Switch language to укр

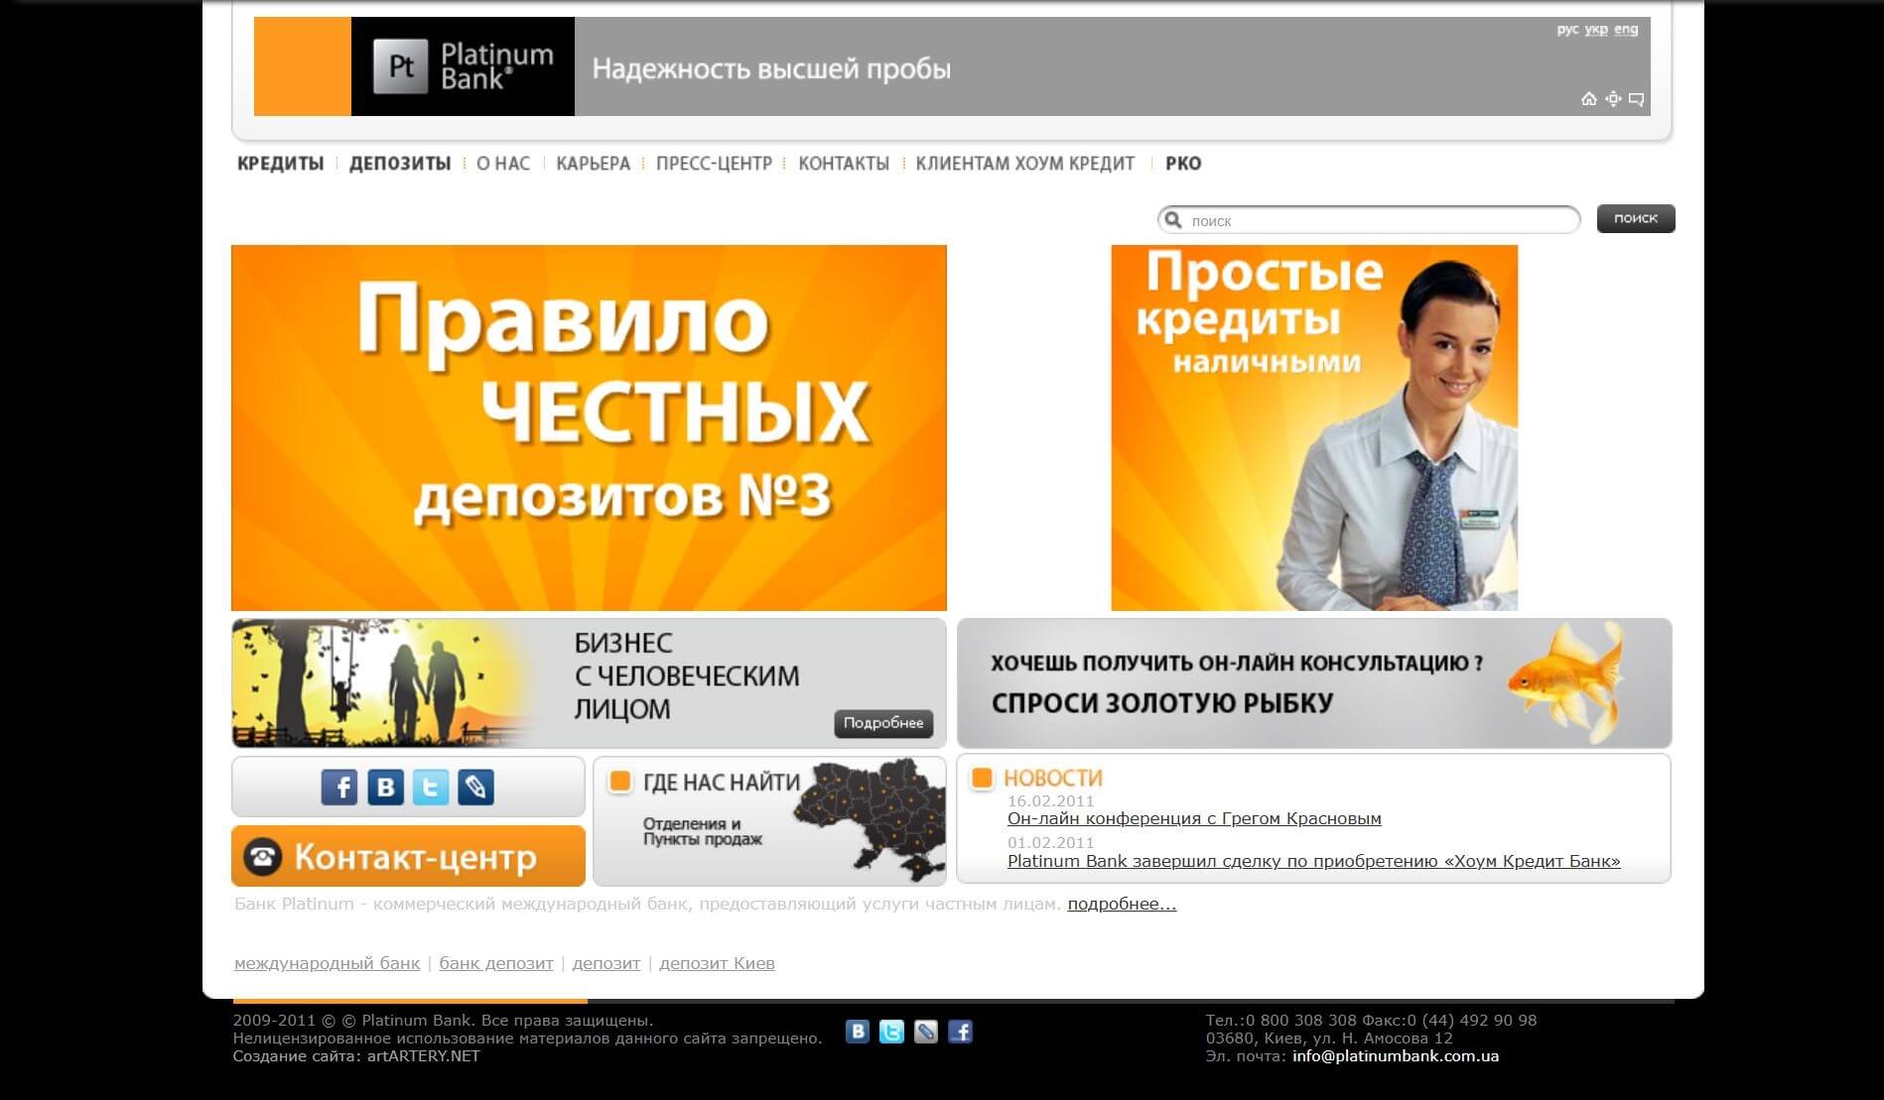pyautogui.click(x=1596, y=30)
